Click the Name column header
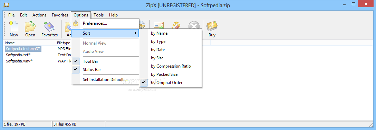 tap(29, 43)
